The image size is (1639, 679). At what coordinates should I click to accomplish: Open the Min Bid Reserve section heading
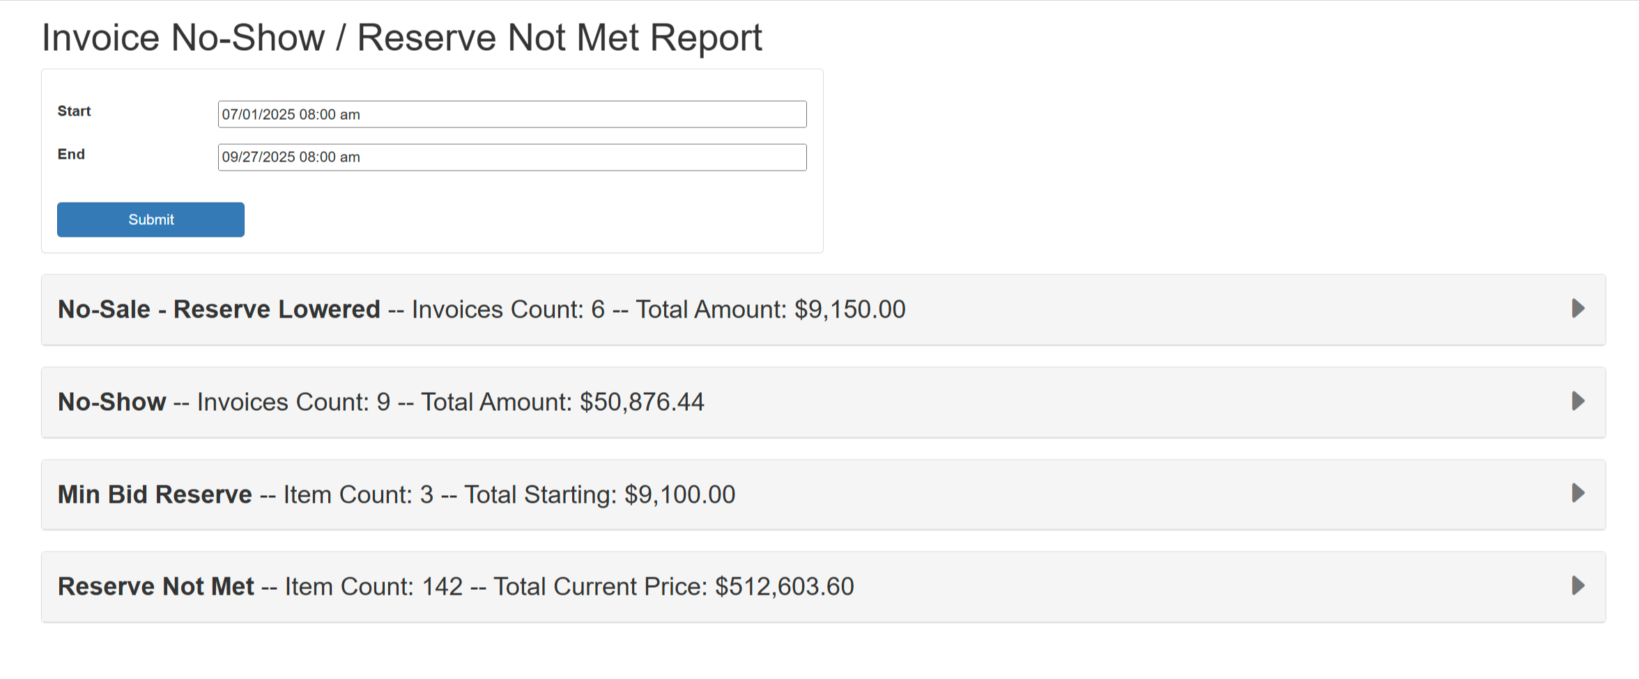coord(155,494)
